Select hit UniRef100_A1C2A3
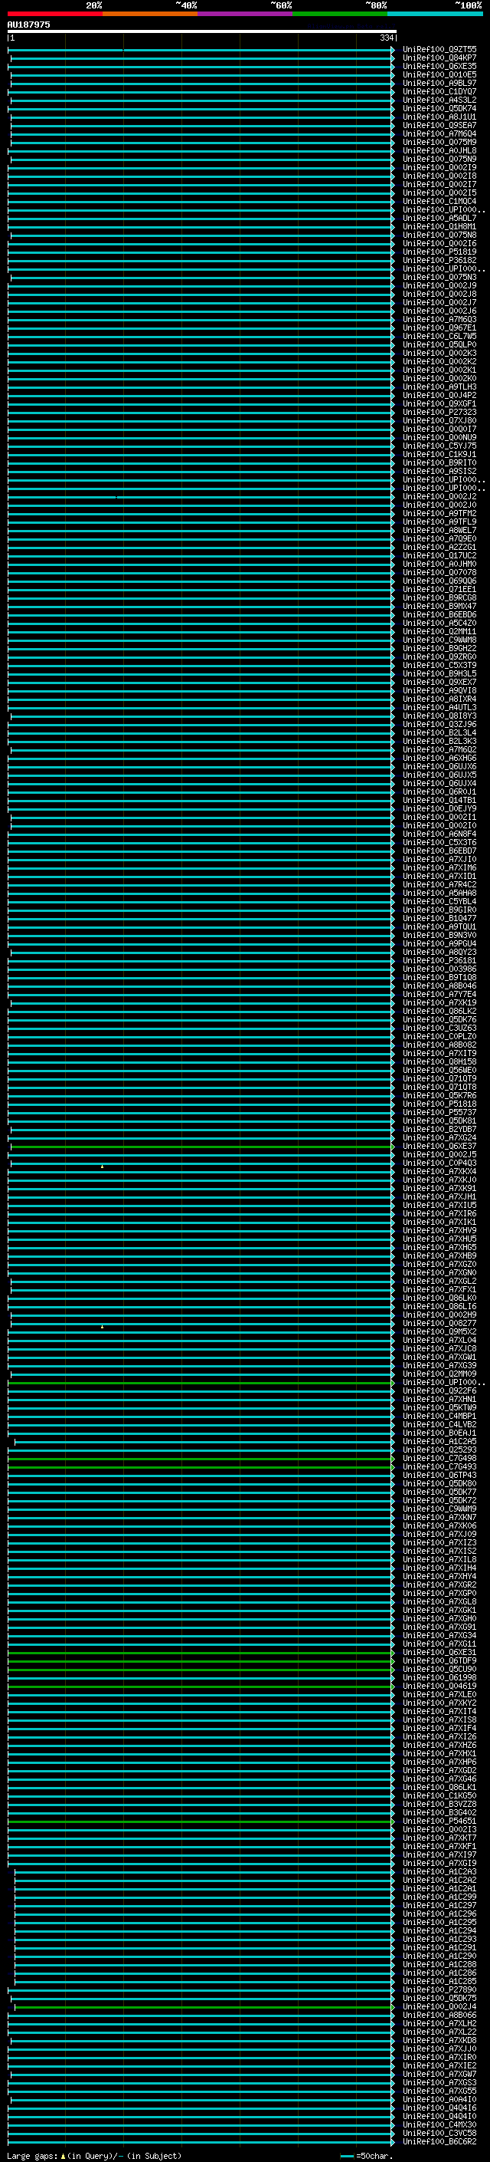 [439, 1872]
